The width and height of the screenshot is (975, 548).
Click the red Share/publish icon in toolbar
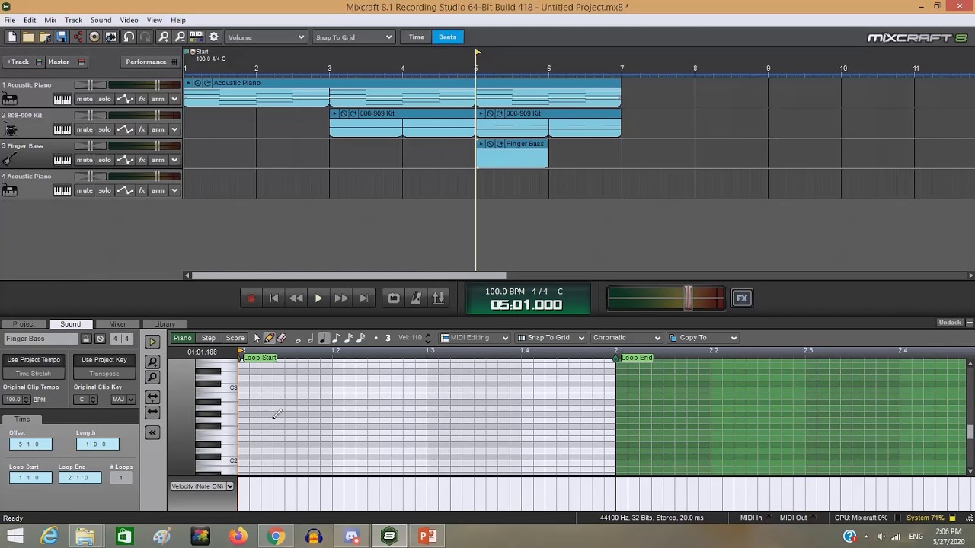pyautogui.click(x=78, y=37)
